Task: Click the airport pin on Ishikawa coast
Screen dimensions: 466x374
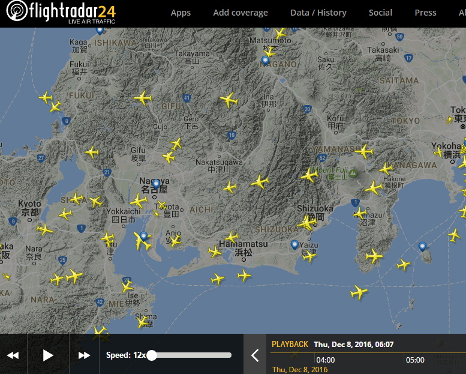Action: pyautogui.click(x=100, y=30)
